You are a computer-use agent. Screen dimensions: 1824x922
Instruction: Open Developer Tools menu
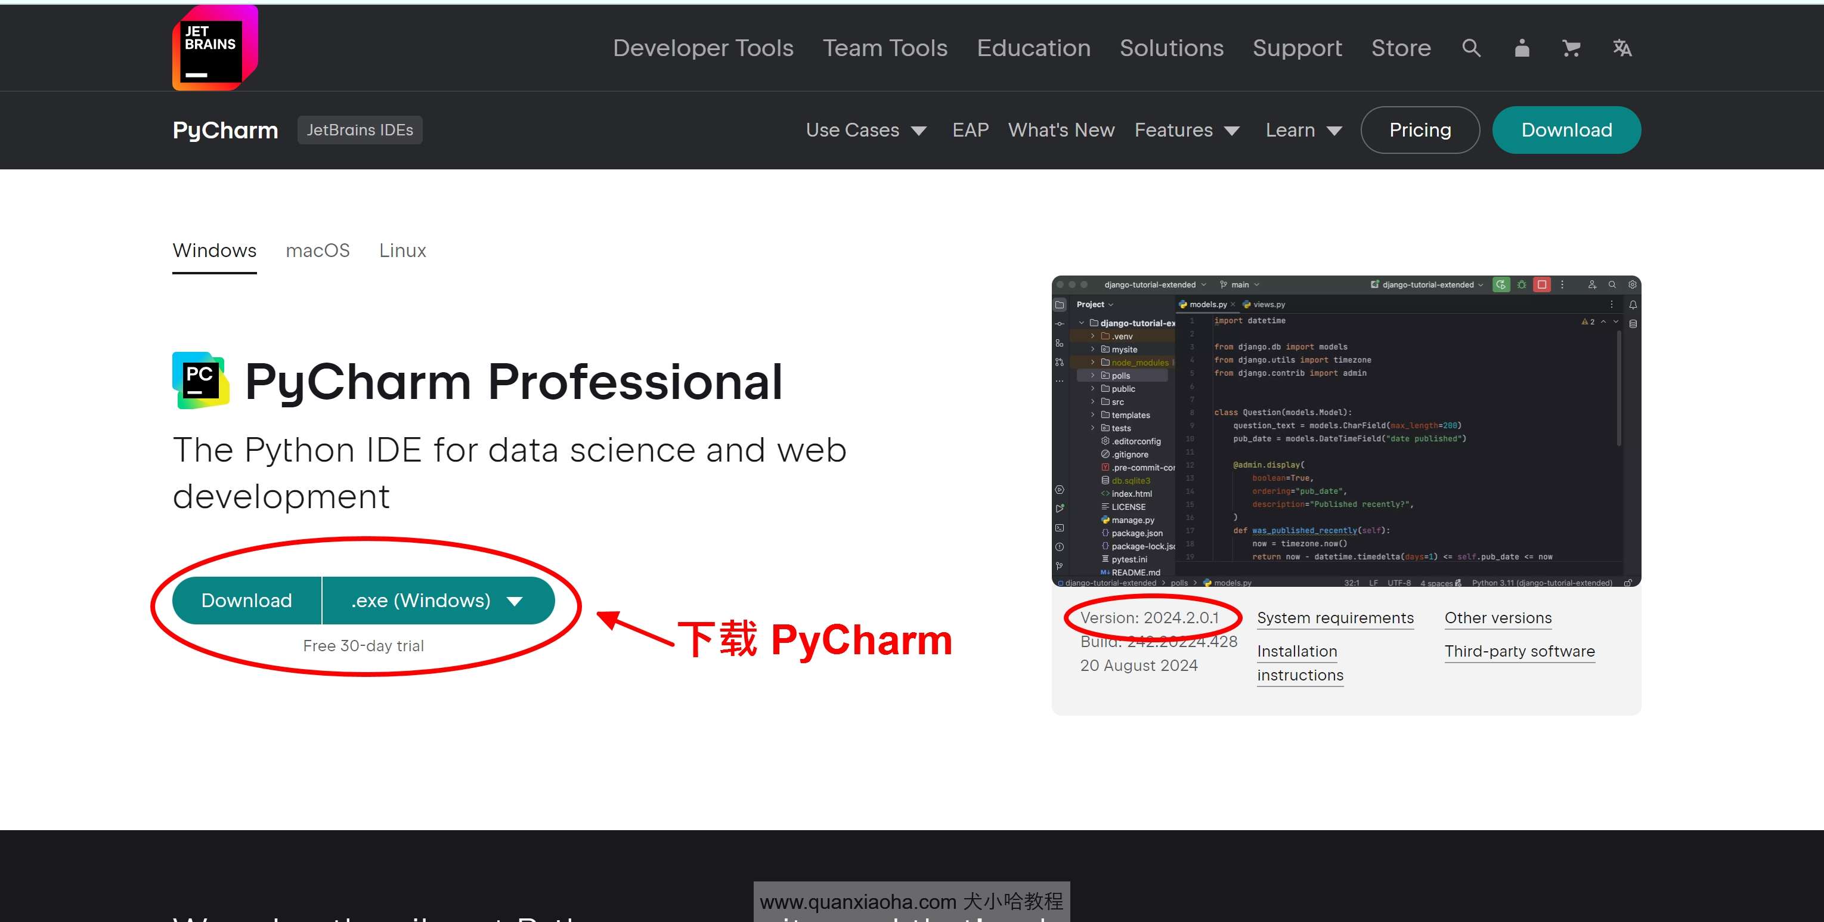coord(703,48)
